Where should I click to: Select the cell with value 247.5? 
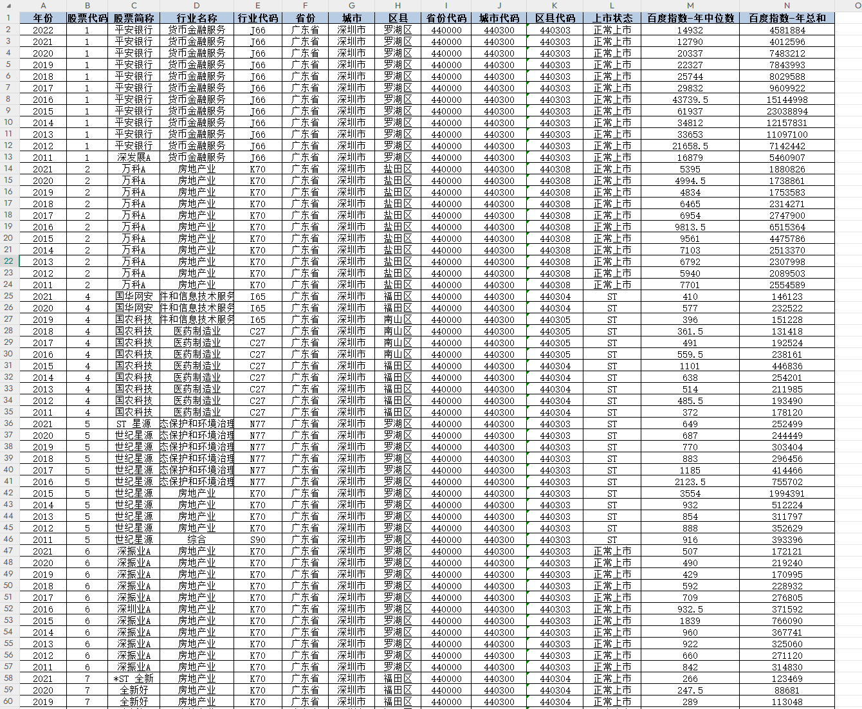tap(690, 690)
